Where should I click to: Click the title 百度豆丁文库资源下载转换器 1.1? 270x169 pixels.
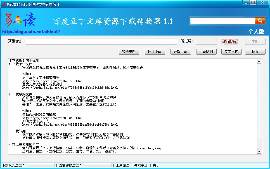[113, 21]
